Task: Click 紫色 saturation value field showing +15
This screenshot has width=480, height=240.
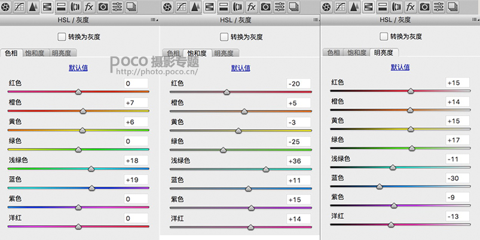Action: click(x=298, y=199)
